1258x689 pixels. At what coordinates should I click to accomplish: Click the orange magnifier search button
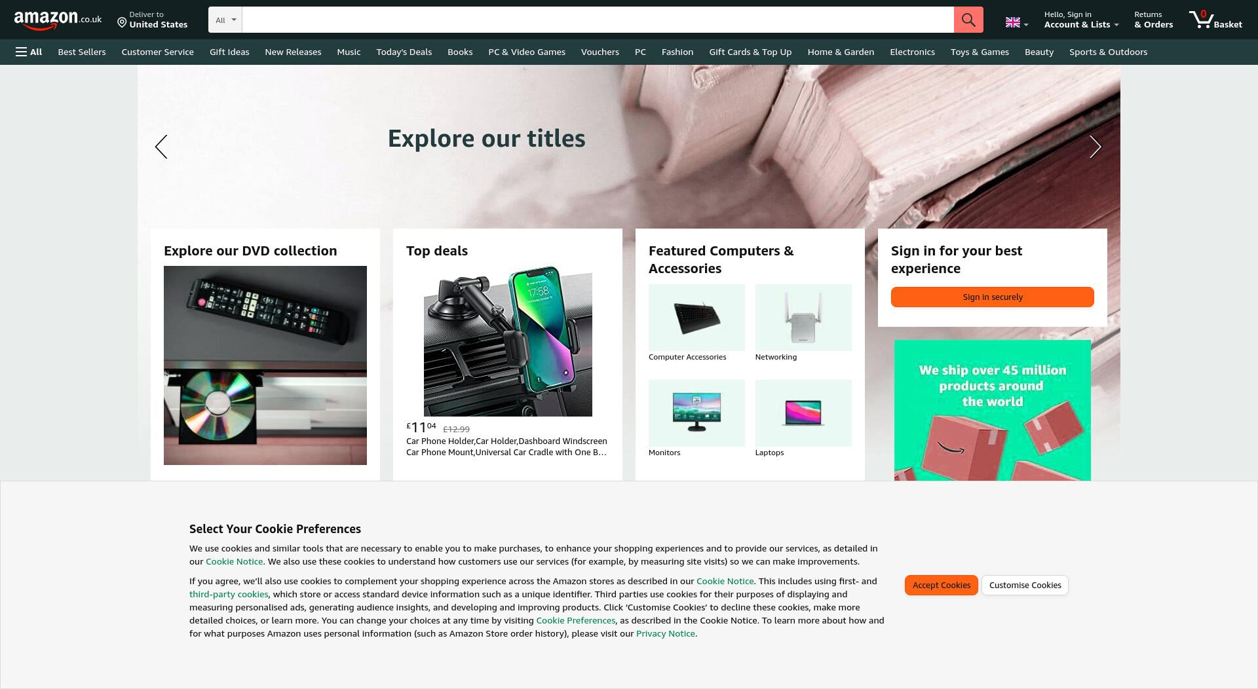(968, 20)
